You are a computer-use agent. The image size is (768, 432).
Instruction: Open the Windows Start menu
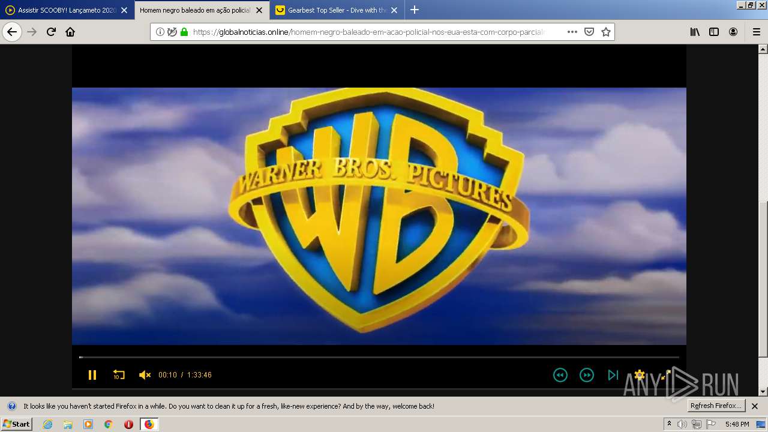16,424
